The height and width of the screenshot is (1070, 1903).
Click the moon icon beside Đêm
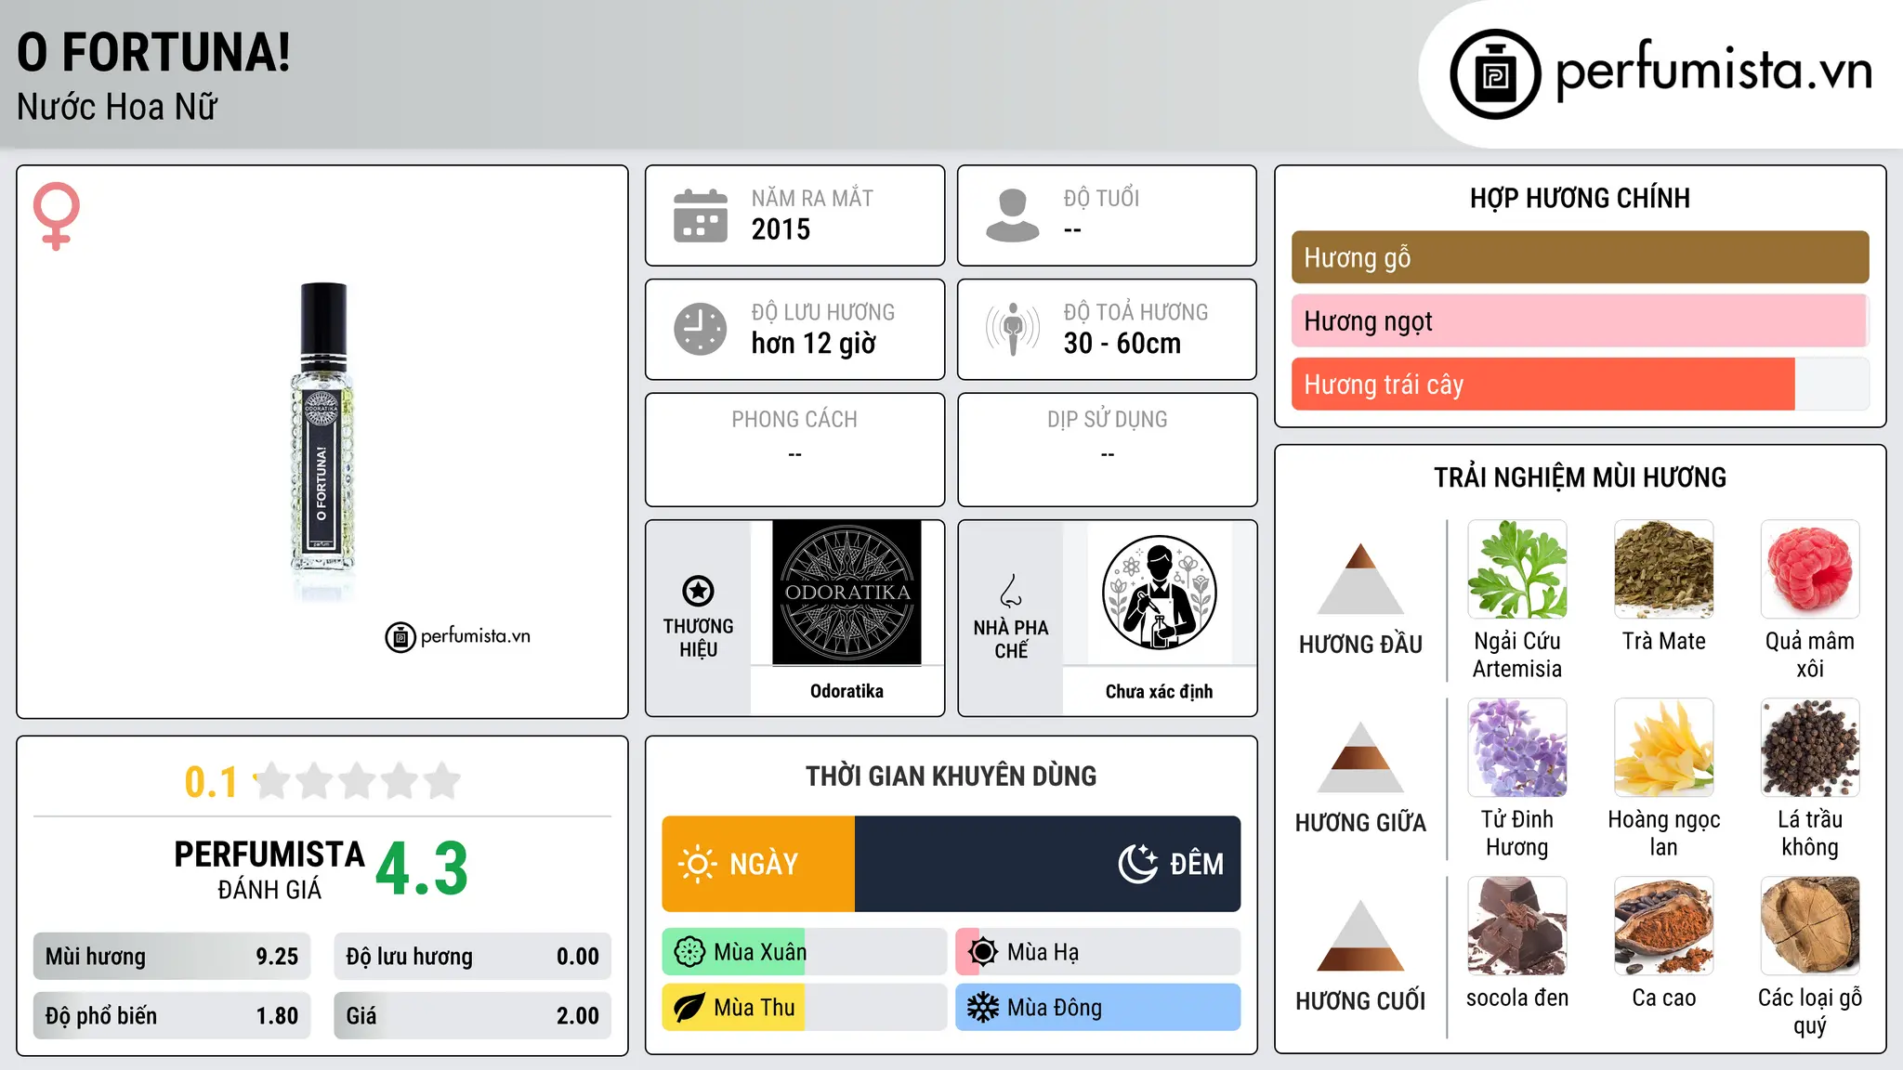click(x=1138, y=864)
